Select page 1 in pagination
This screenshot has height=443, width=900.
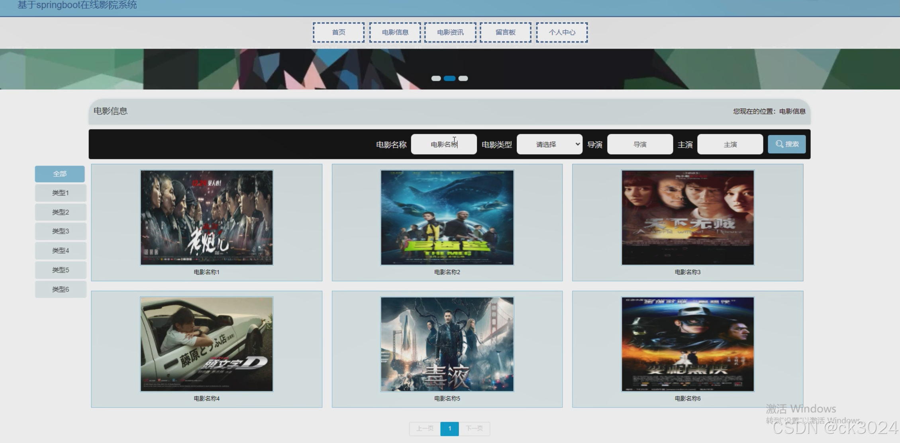click(x=449, y=429)
